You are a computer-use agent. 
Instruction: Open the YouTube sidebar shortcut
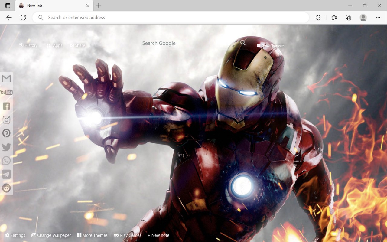click(6, 92)
